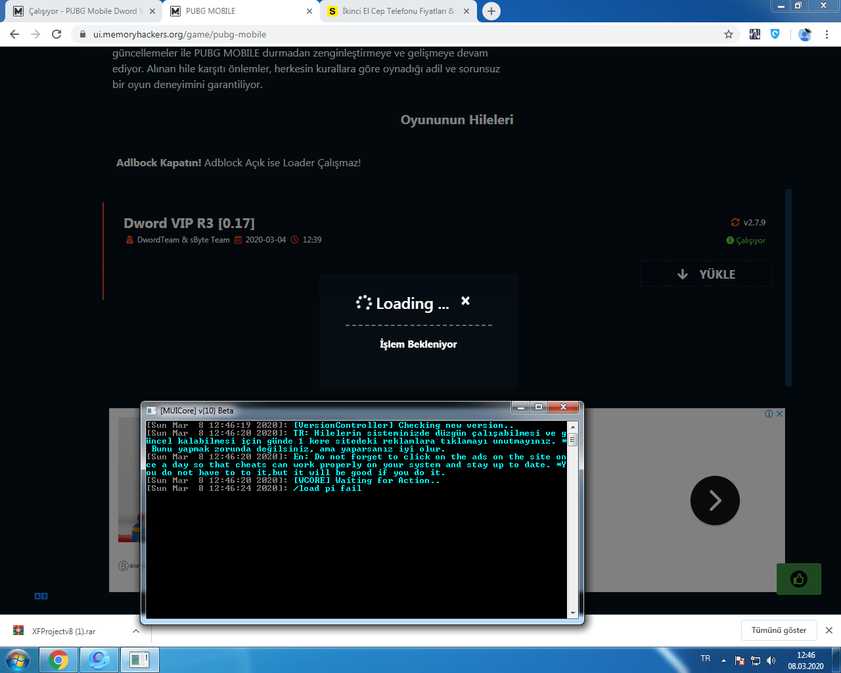Open Chrome from the taskbar
The image size is (841, 673).
click(58, 660)
